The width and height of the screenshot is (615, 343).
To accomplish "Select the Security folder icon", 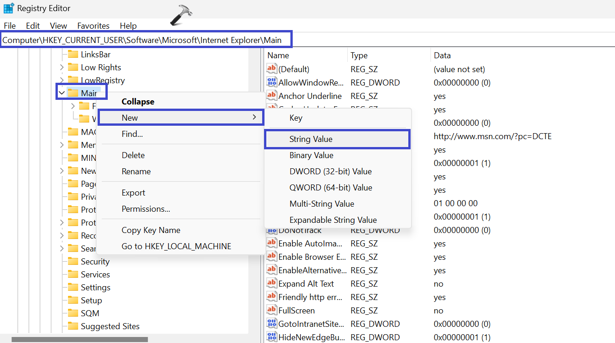I will 73,262.
